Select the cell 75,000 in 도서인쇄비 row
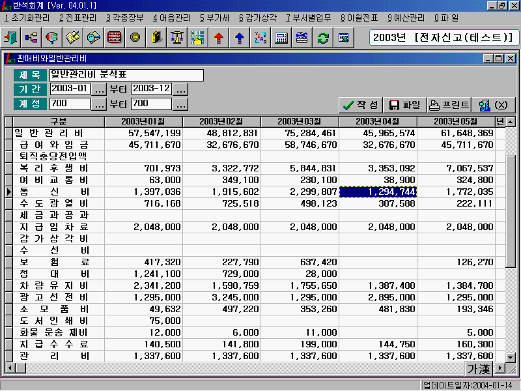Viewport: 521px width, 391px height. (x=143, y=321)
